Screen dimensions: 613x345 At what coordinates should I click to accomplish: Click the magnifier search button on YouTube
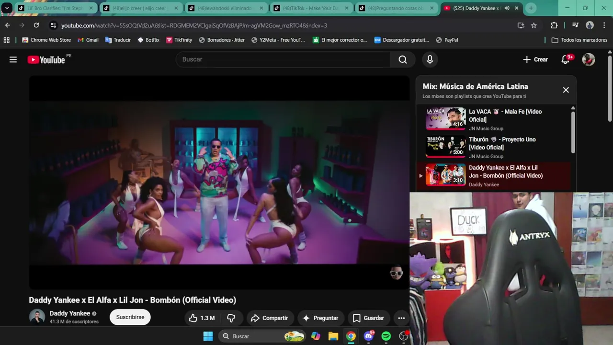click(403, 59)
